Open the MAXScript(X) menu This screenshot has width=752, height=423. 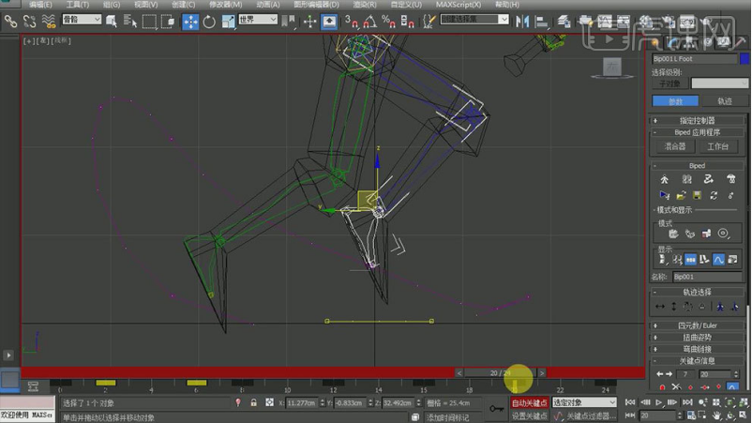click(x=458, y=5)
